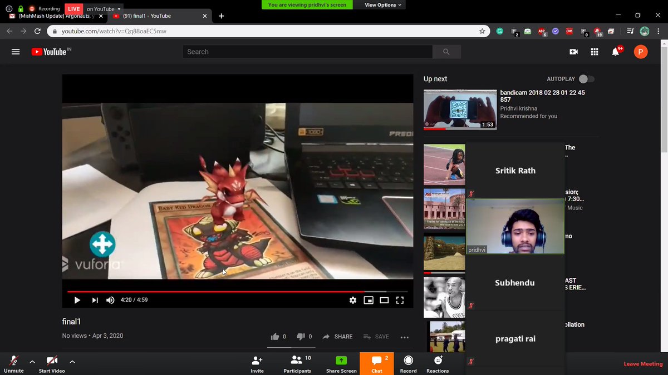Expand the video options arrow beside Start Video
The image size is (668, 375).
point(72,362)
